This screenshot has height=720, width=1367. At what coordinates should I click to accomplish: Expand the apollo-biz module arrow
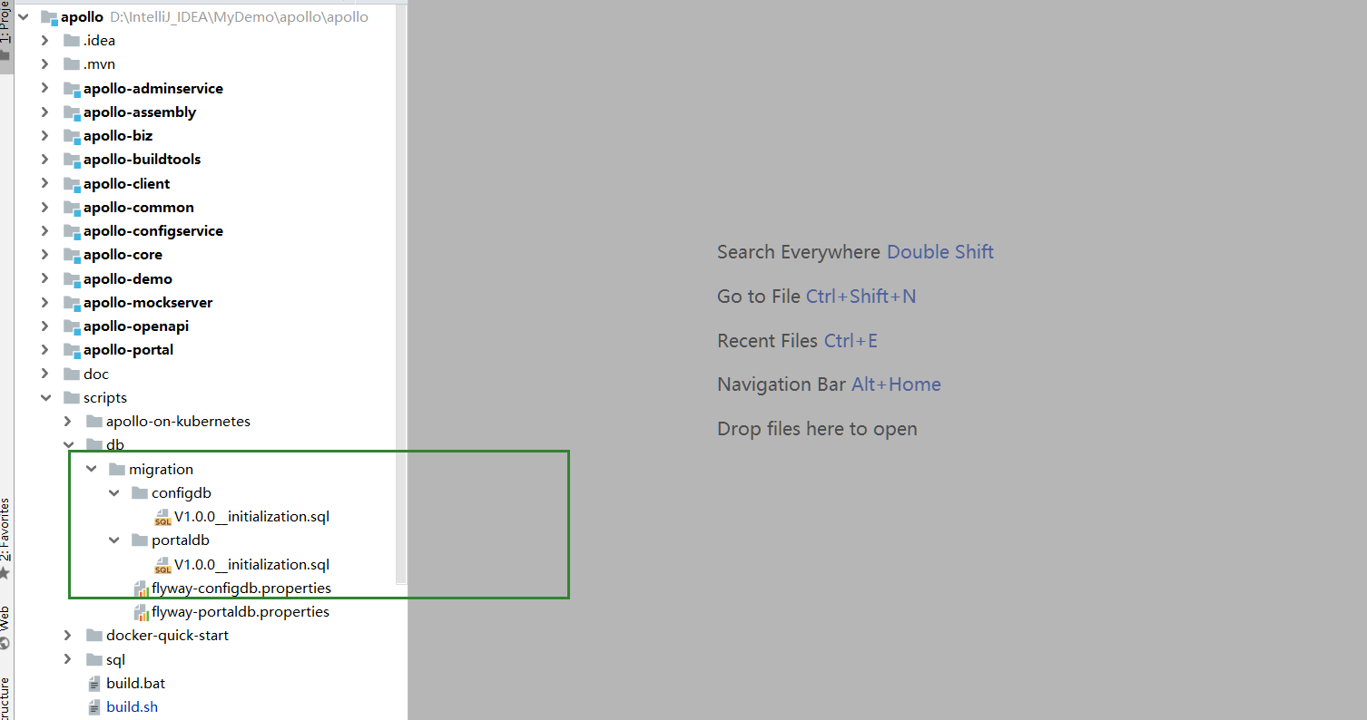(44, 136)
